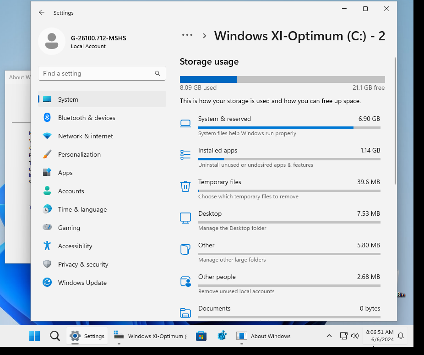Click the Accessibility person icon

tap(47, 246)
